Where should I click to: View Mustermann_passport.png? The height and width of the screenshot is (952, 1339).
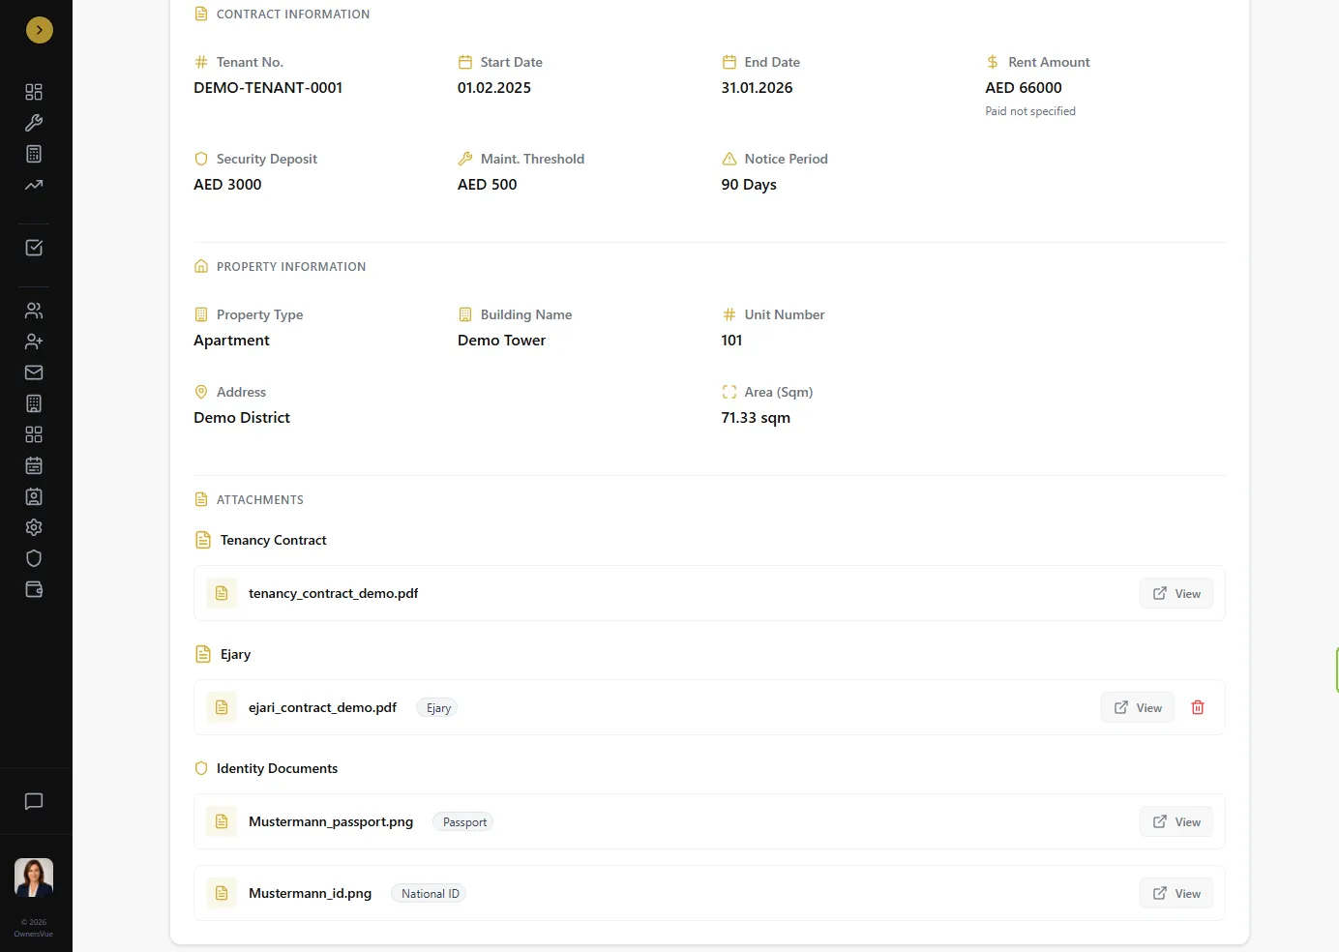click(x=1176, y=821)
